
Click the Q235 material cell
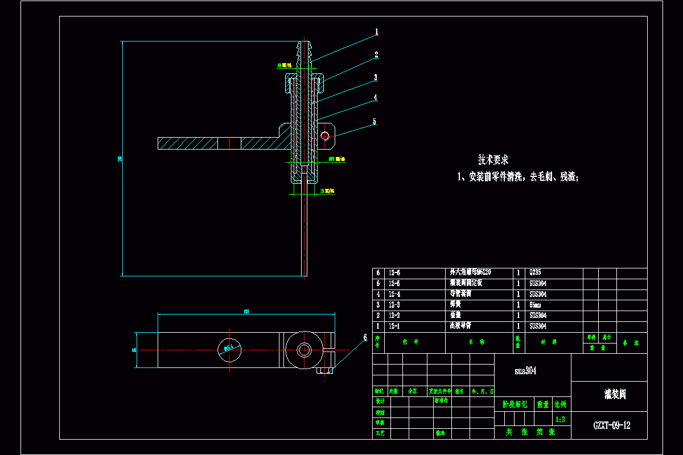point(535,273)
